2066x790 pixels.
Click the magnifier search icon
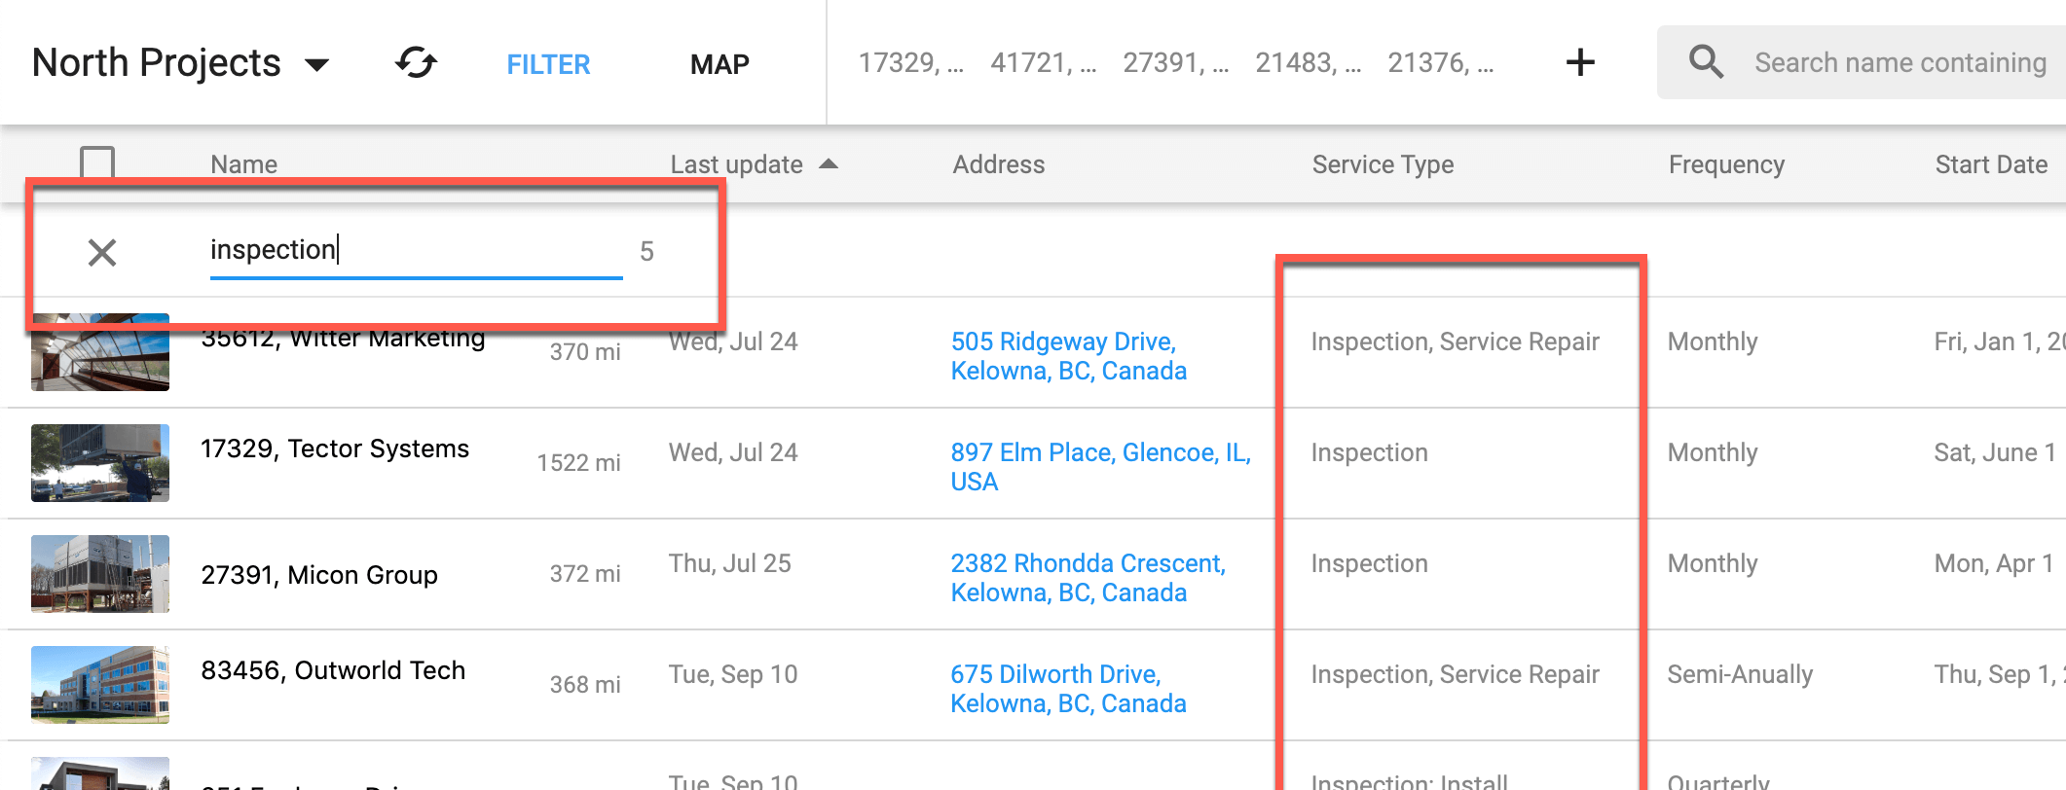pos(1706,62)
